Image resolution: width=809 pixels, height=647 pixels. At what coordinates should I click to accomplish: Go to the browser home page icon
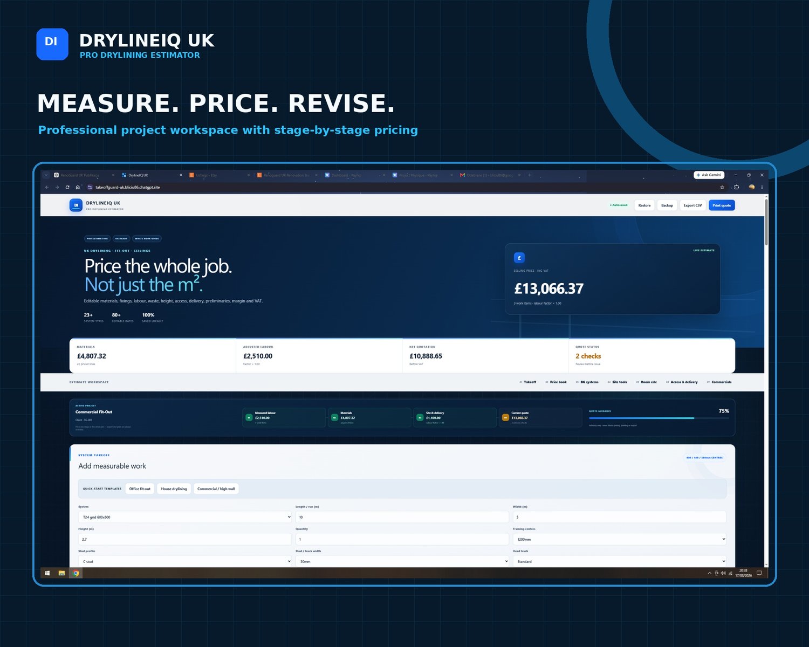pyautogui.click(x=78, y=187)
